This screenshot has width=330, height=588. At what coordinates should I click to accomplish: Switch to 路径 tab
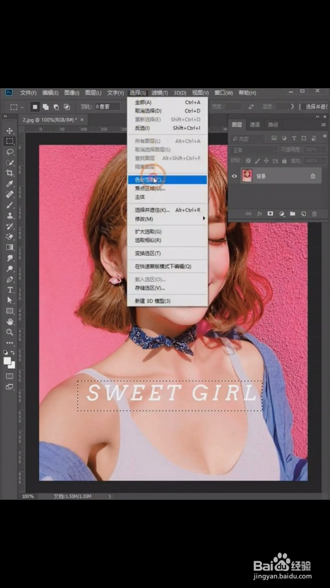pos(273,124)
